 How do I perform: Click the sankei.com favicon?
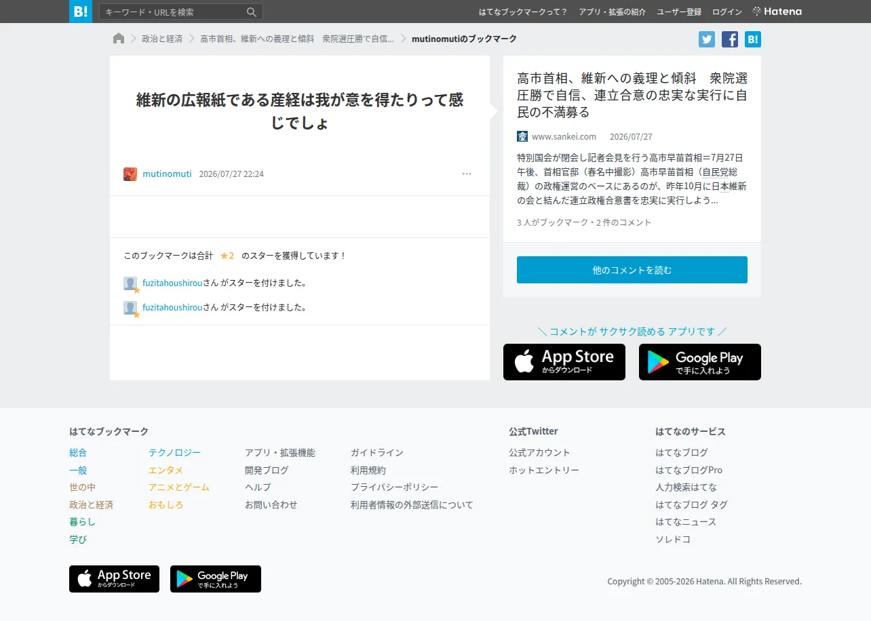522,136
